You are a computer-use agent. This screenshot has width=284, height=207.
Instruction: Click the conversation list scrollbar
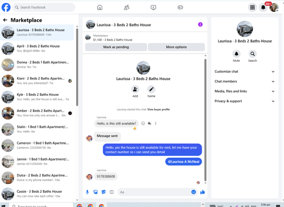(77, 67)
